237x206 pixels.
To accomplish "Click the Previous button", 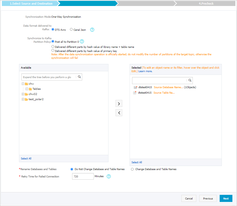I will point(208,198).
